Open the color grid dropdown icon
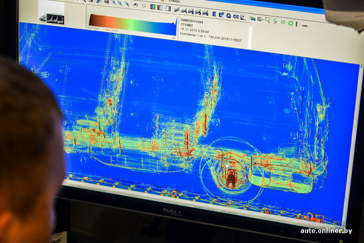The image size is (364, 243). pos(260,19)
